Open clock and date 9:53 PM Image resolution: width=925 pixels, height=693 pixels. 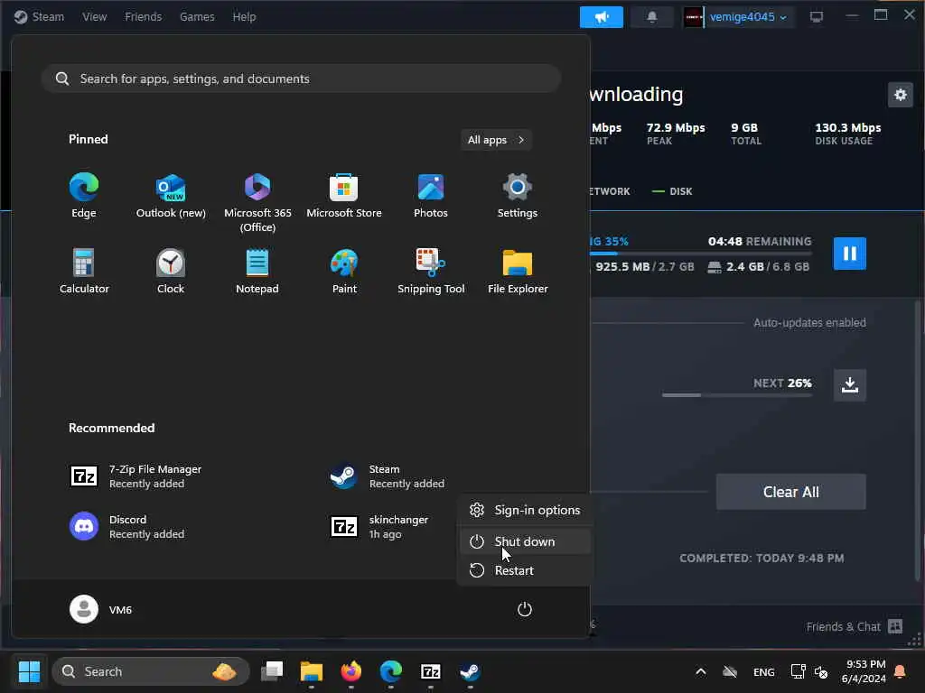point(864,671)
